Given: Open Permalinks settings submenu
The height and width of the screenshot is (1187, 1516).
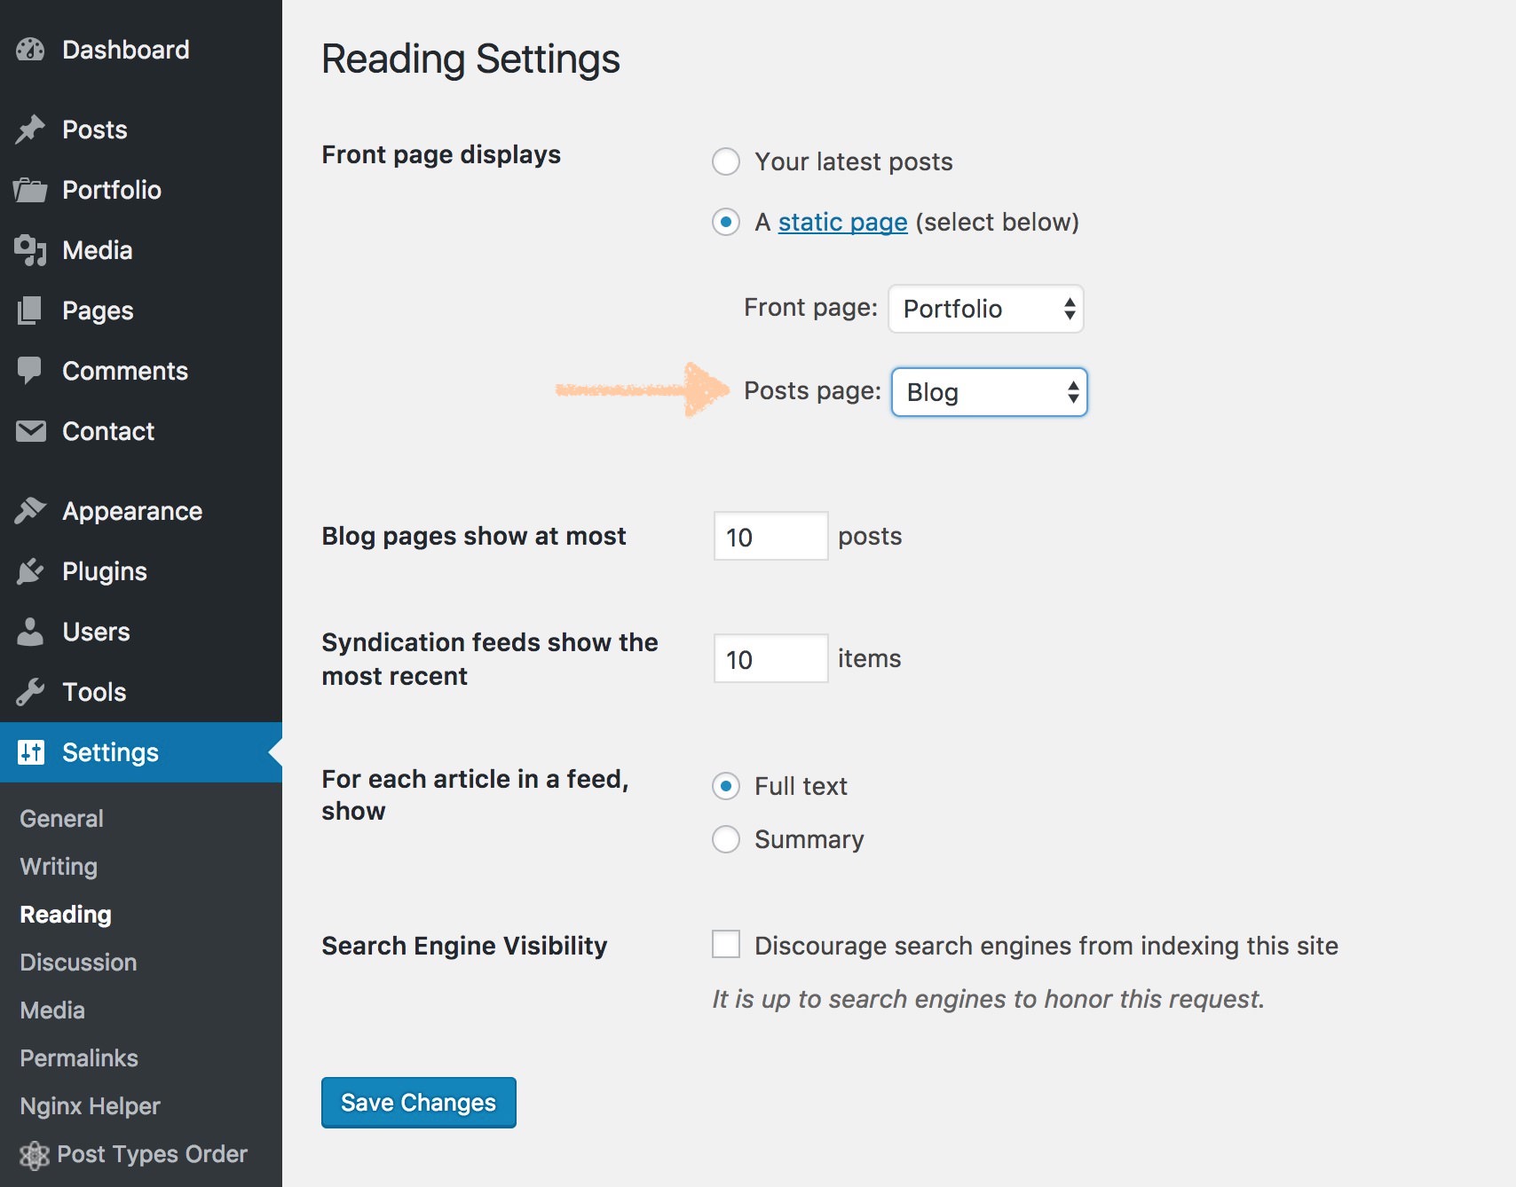Looking at the screenshot, I should 79,1058.
